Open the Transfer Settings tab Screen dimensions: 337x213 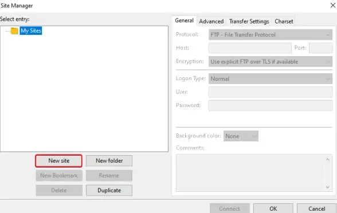tap(249, 22)
